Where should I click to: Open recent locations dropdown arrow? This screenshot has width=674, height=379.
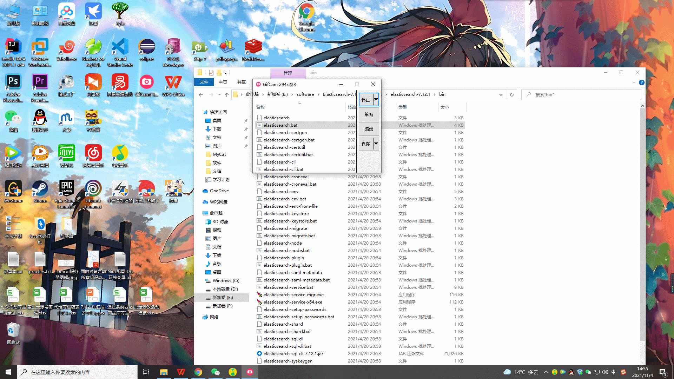[219, 94]
